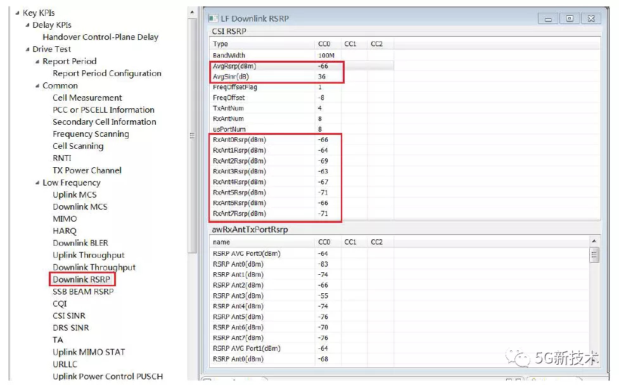
Task: Click CC1 header in CSI RSRP table
Action: (x=354, y=44)
